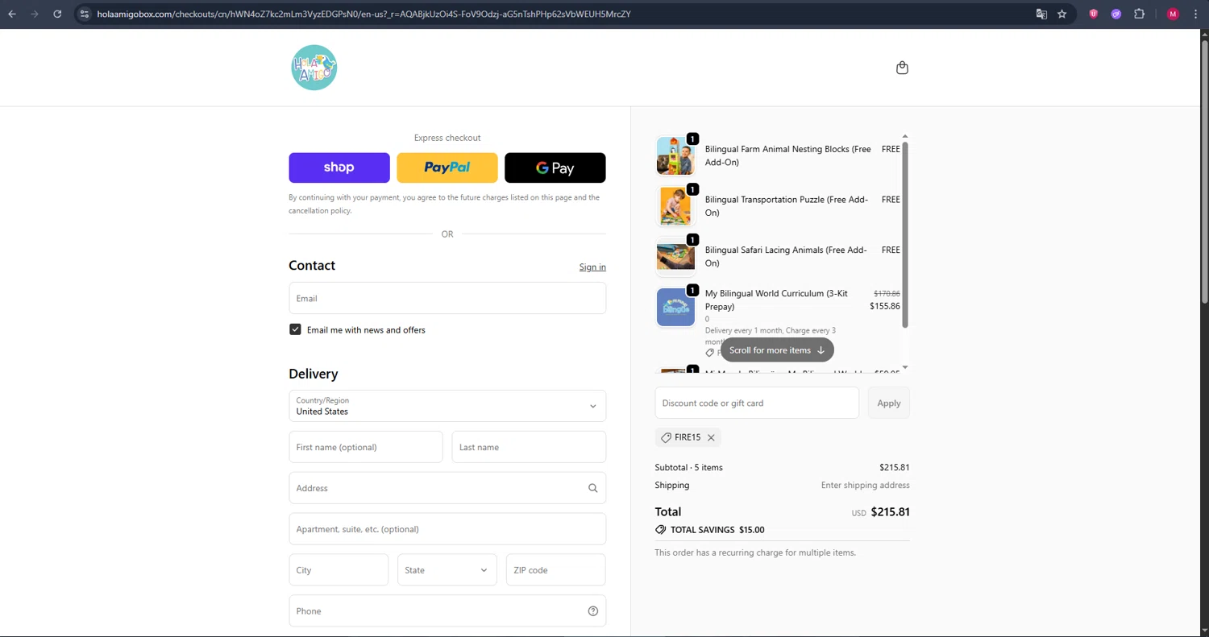The height and width of the screenshot is (637, 1209).
Task: Click the City field
Action: 339,570
